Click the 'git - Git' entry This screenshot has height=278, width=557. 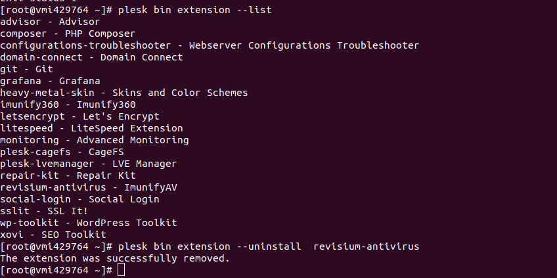coord(26,69)
